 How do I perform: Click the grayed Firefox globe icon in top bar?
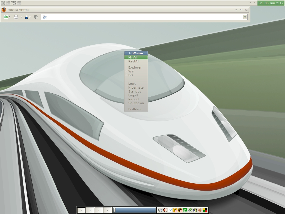[3, 3]
